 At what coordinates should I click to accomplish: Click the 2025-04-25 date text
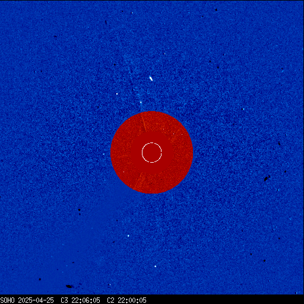[36, 300]
